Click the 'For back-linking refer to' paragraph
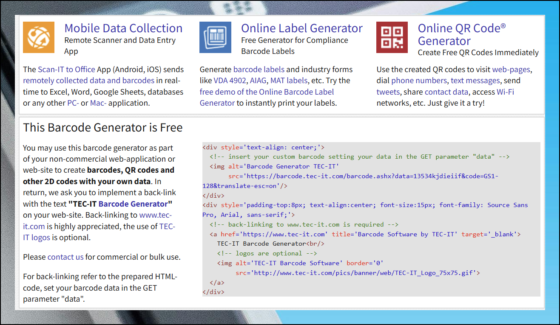This screenshot has width=560, height=325. [100, 288]
